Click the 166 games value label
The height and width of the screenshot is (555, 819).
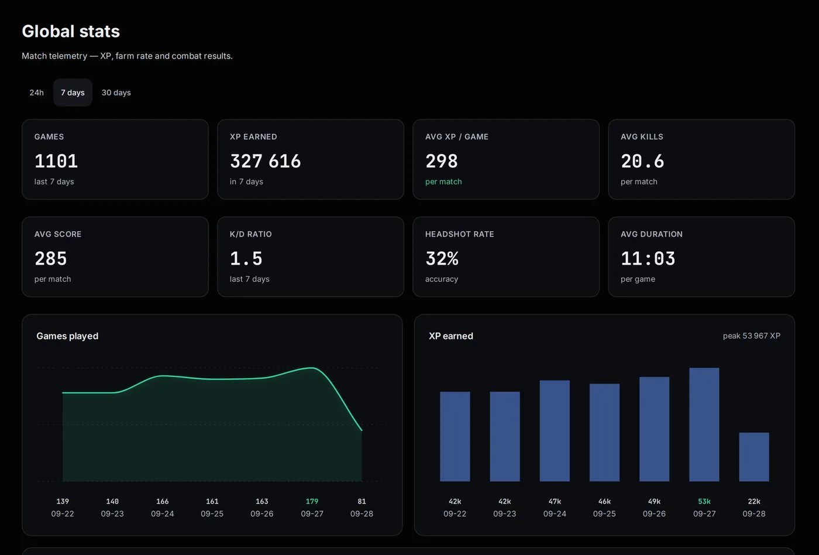point(163,501)
